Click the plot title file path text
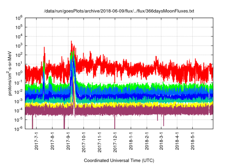Viewport: 235px width, 164px height. click(x=117, y=11)
